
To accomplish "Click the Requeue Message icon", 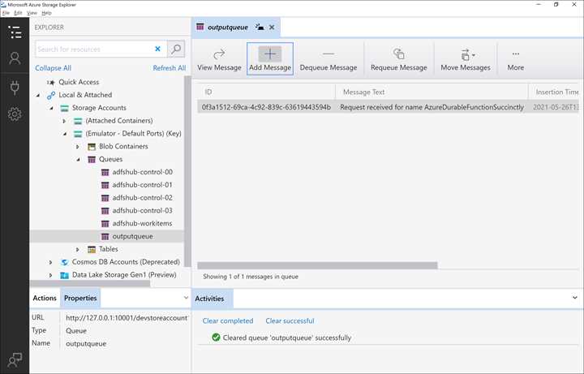I will point(399,54).
